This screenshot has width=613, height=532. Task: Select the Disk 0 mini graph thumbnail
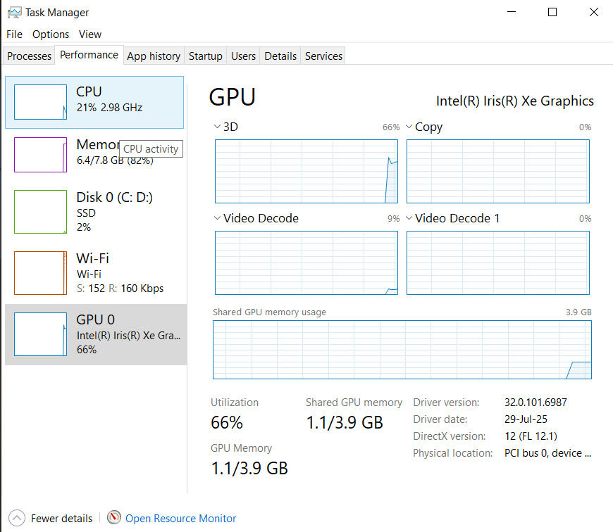[x=40, y=212]
